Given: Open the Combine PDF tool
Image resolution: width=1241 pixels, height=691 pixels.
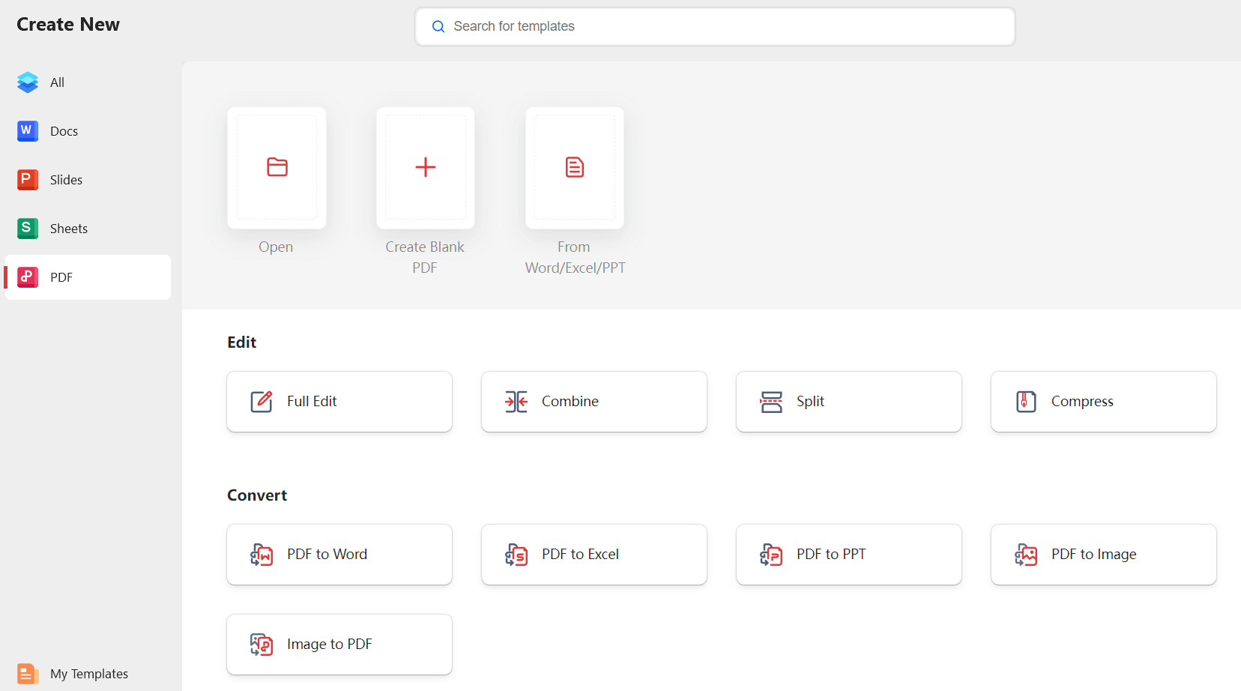Looking at the screenshot, I should click(593, 401).
